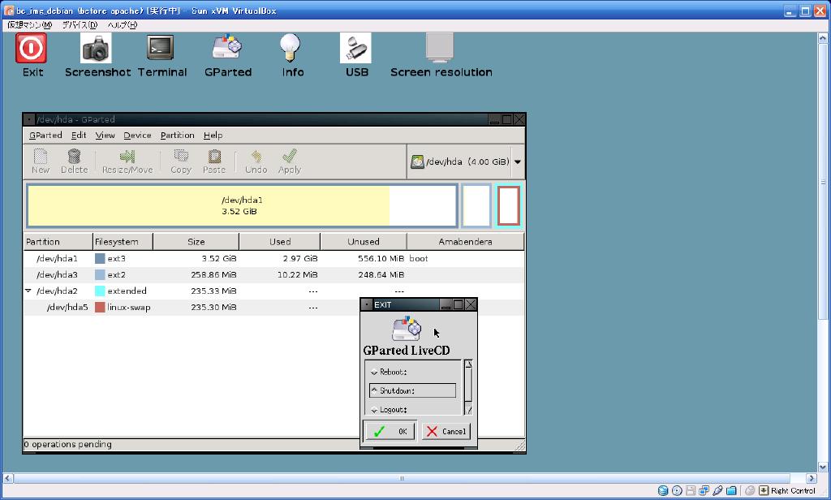Click the GParted LiveCD logo in dialog
This screenshot has width=831, height=500.
pos(407,329)
